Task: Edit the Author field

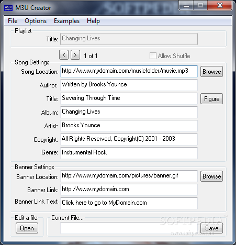Action: (129, 85)
